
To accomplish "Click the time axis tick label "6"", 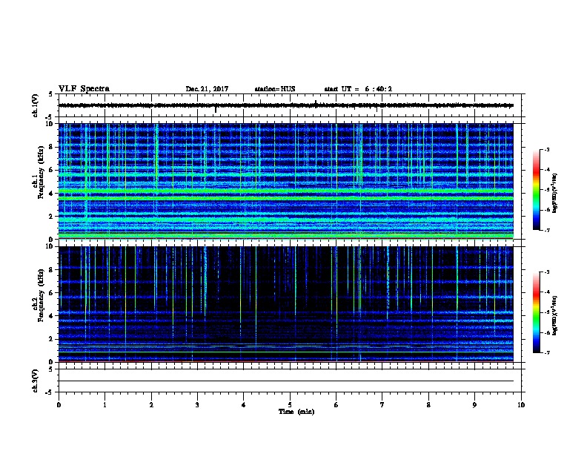I will click(336, 405).
